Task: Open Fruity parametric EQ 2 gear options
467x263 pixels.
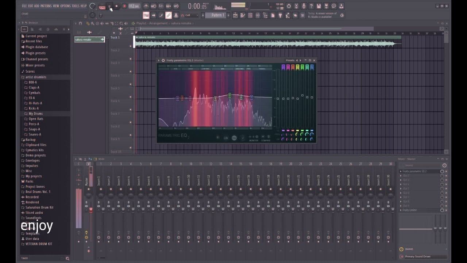Action: [x=163, y=60]
